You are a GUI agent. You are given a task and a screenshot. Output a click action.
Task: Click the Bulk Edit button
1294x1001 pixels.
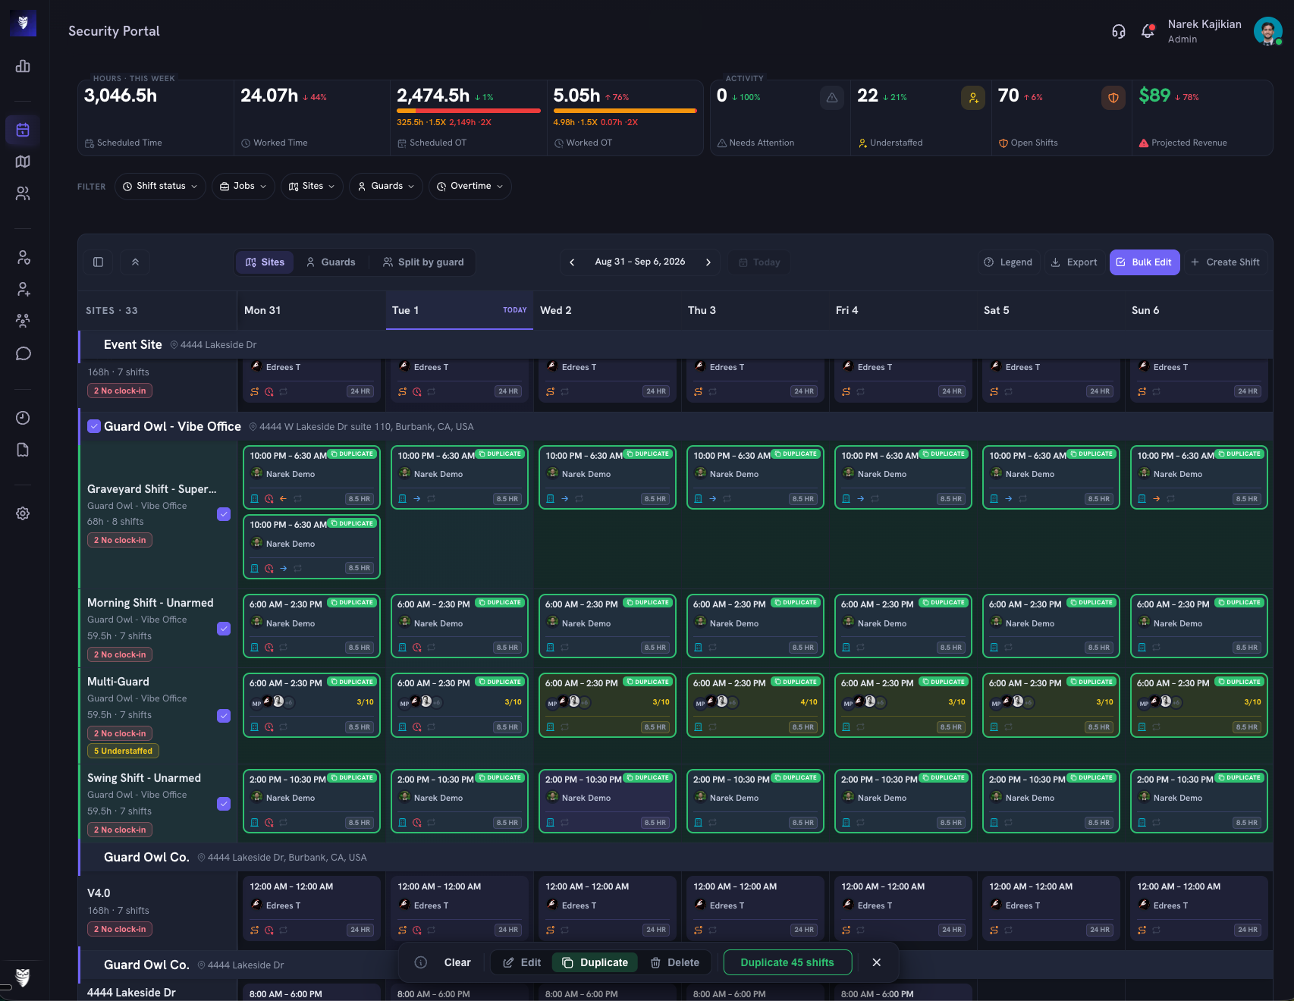coord(1145,262)
